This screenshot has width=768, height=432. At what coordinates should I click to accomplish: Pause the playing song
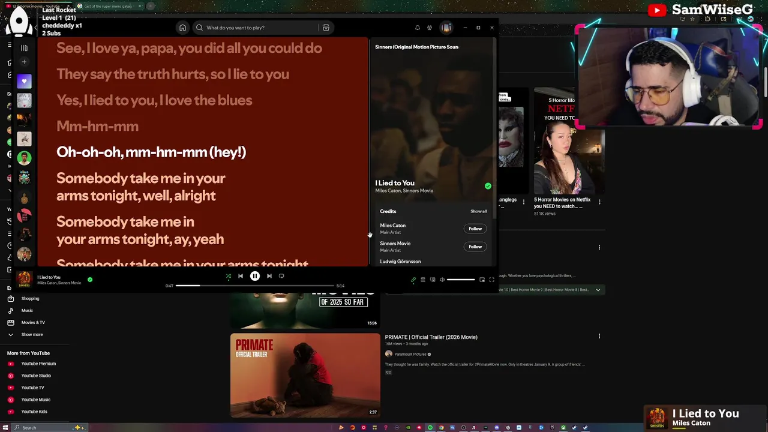pos(255,276)
